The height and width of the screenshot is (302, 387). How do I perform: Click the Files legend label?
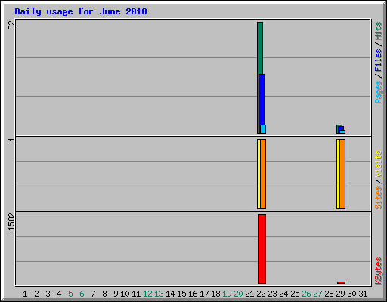pyautogui.click(x=378, y=60)
